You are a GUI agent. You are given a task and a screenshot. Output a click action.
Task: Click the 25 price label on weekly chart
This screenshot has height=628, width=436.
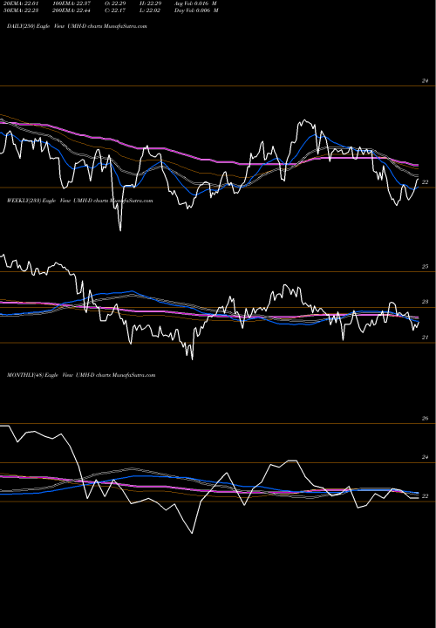pos(425,266)
